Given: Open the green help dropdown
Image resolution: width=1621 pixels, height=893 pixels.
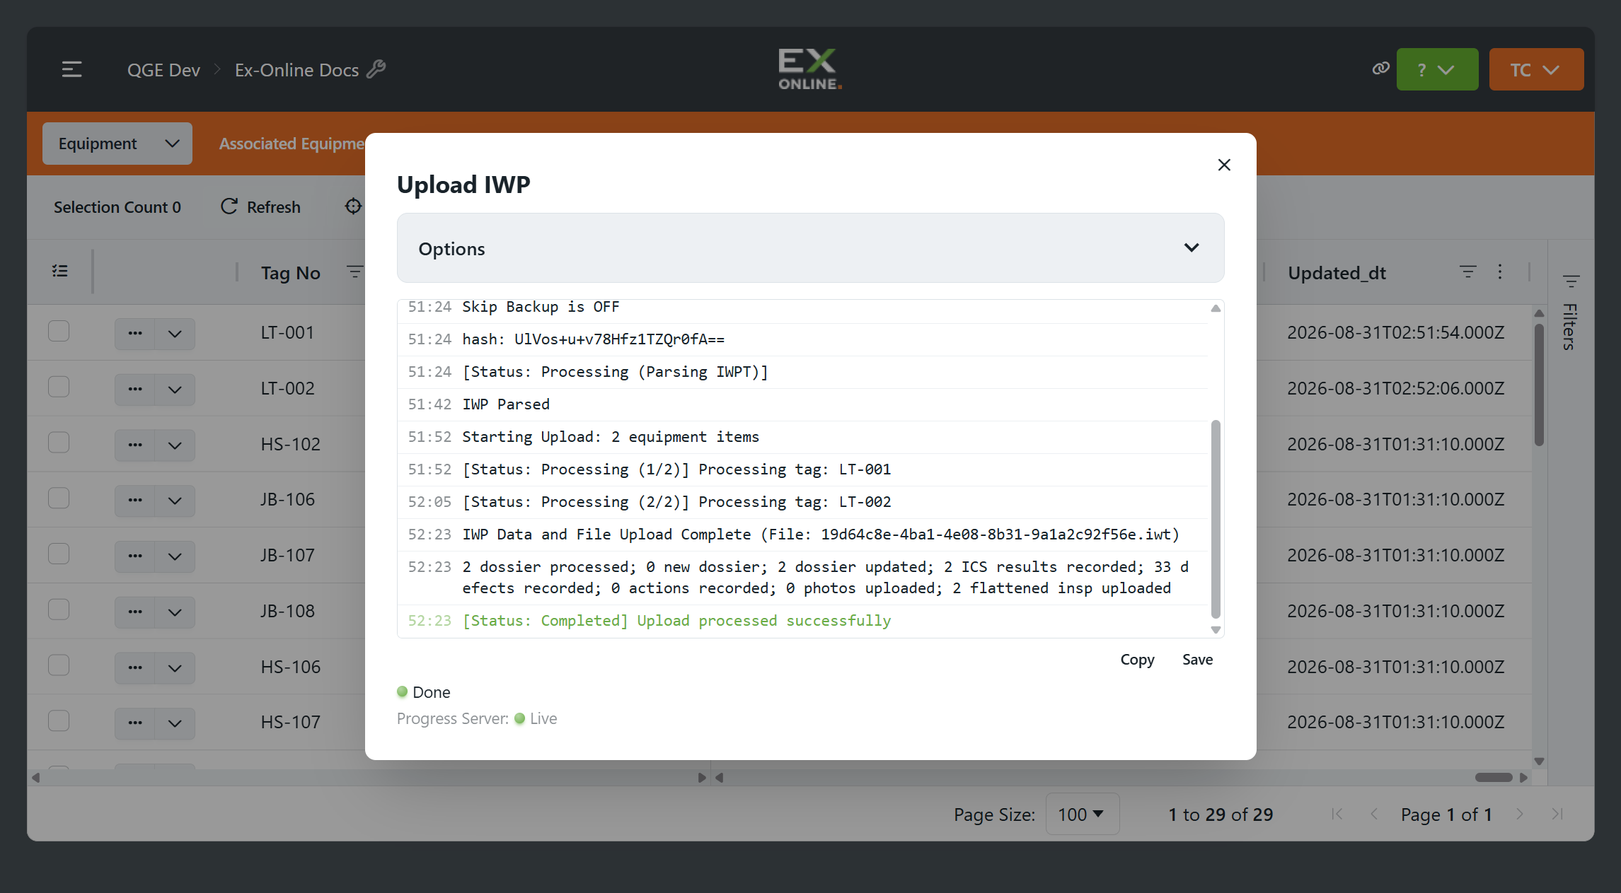Looking at the screenshot, I should click(x=1437, y=69).
